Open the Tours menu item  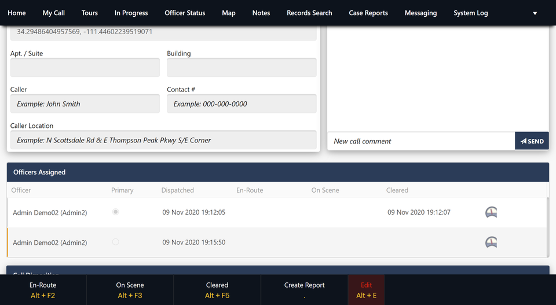pyautogui.click(x=90, y=13)
